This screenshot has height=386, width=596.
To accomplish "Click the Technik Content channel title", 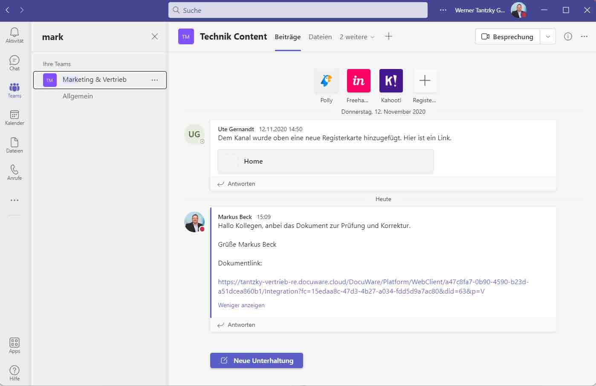I will click(x=233, y=37).
